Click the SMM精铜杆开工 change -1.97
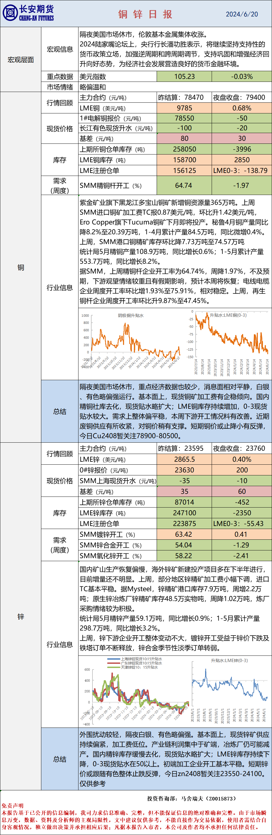The width and height of the screenshot is (272, 835). click(242, 185)
